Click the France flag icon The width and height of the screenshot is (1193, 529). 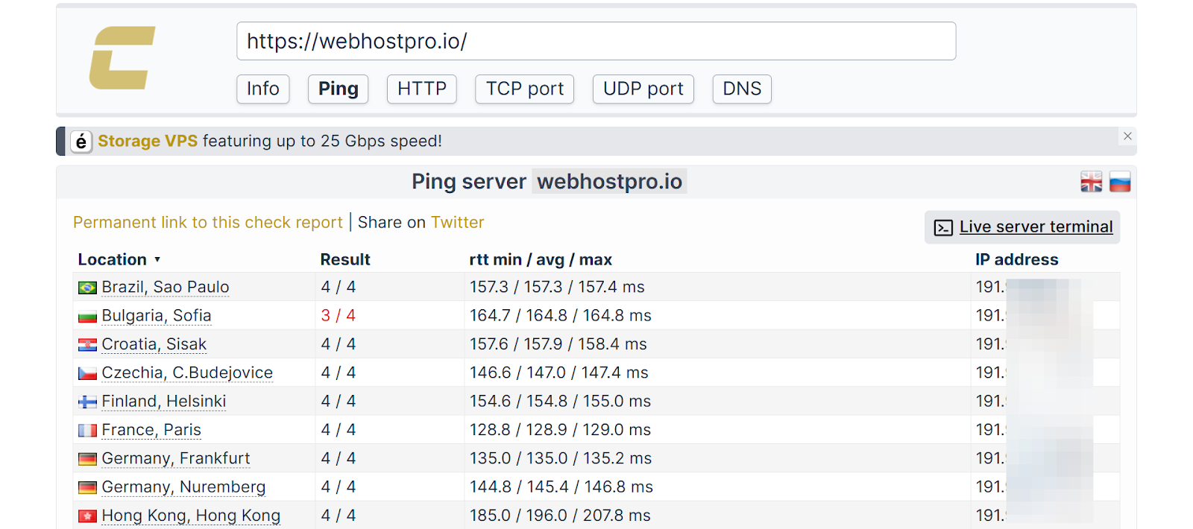tap(87, 431)
